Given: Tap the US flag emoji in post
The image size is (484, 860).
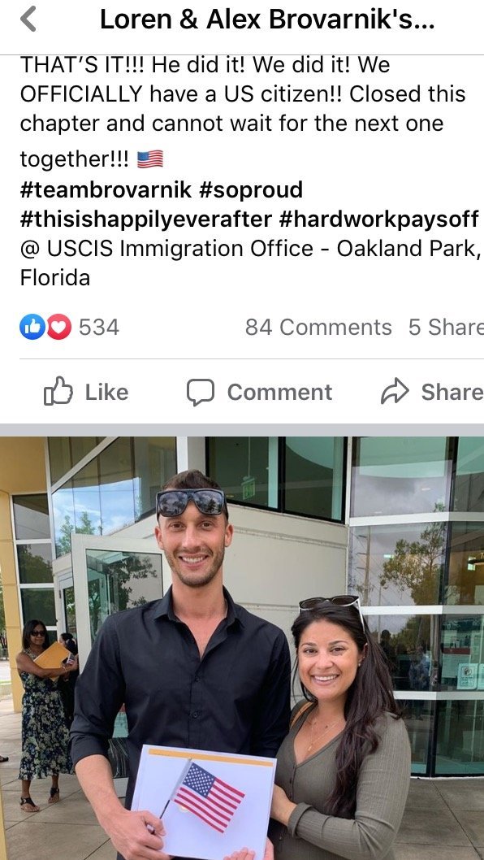Looking at the screenshot, I should 149,159.
